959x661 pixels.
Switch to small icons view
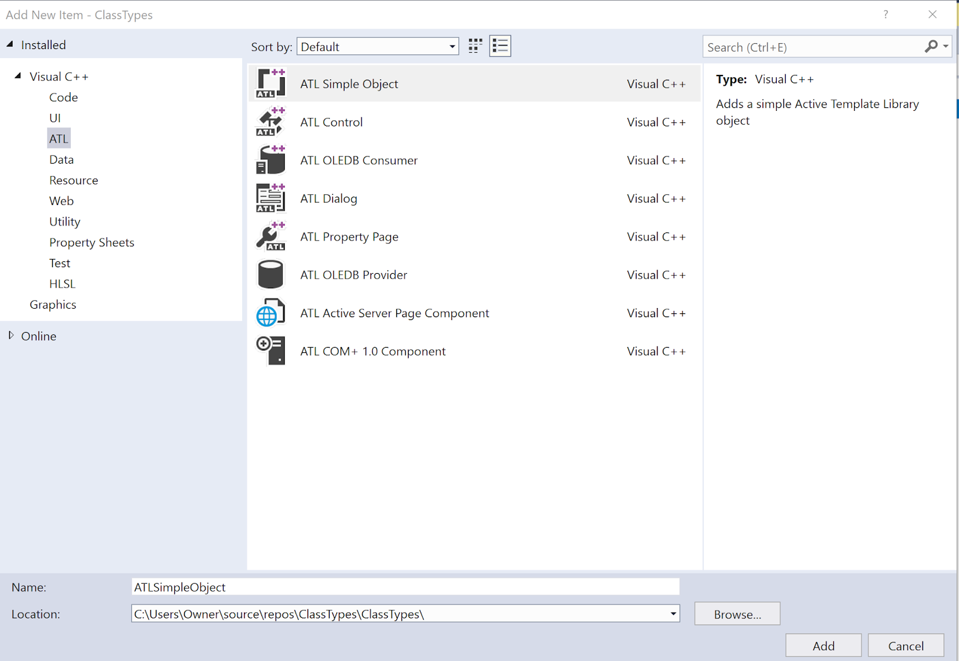click(x=475, y=46)
